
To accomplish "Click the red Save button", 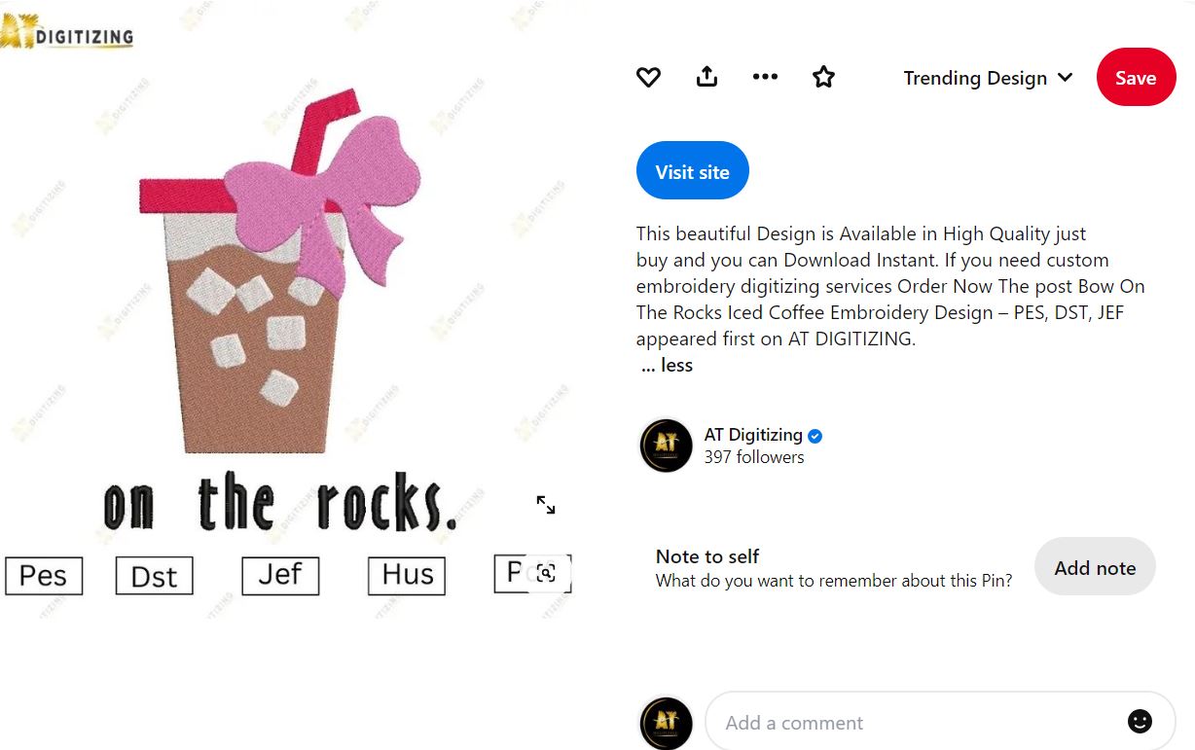I will tap(1136, 77).
